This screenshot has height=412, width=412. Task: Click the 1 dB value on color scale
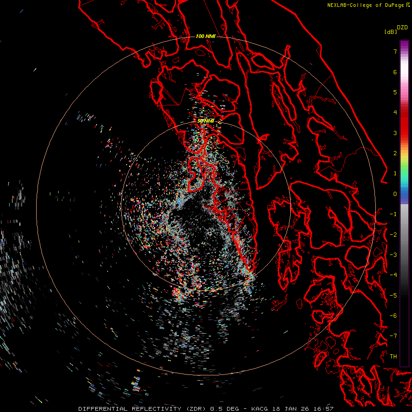tap(395, 173)
